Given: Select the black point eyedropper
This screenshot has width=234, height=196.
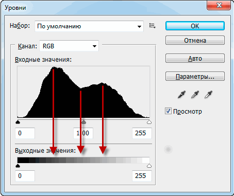Looking at the screenshot, I should (x=181, y=95).
